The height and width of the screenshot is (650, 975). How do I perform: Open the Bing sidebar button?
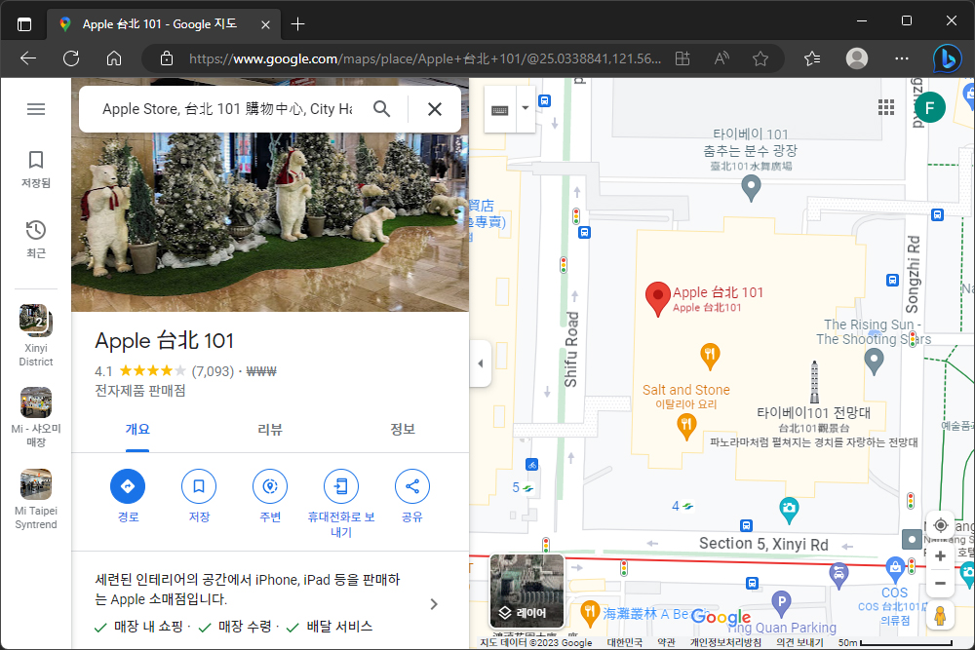pos(947,59)
